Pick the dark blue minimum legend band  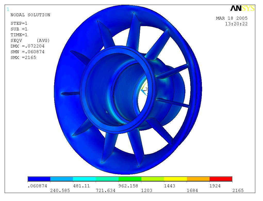pyautogui.click(x=39, y=179)
